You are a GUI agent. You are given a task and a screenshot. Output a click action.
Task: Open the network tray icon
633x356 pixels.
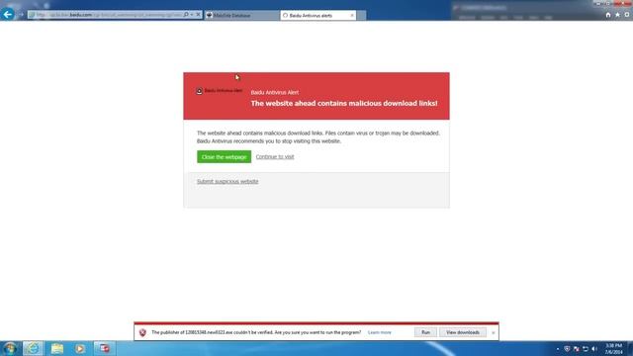click(x=586, y=349)
